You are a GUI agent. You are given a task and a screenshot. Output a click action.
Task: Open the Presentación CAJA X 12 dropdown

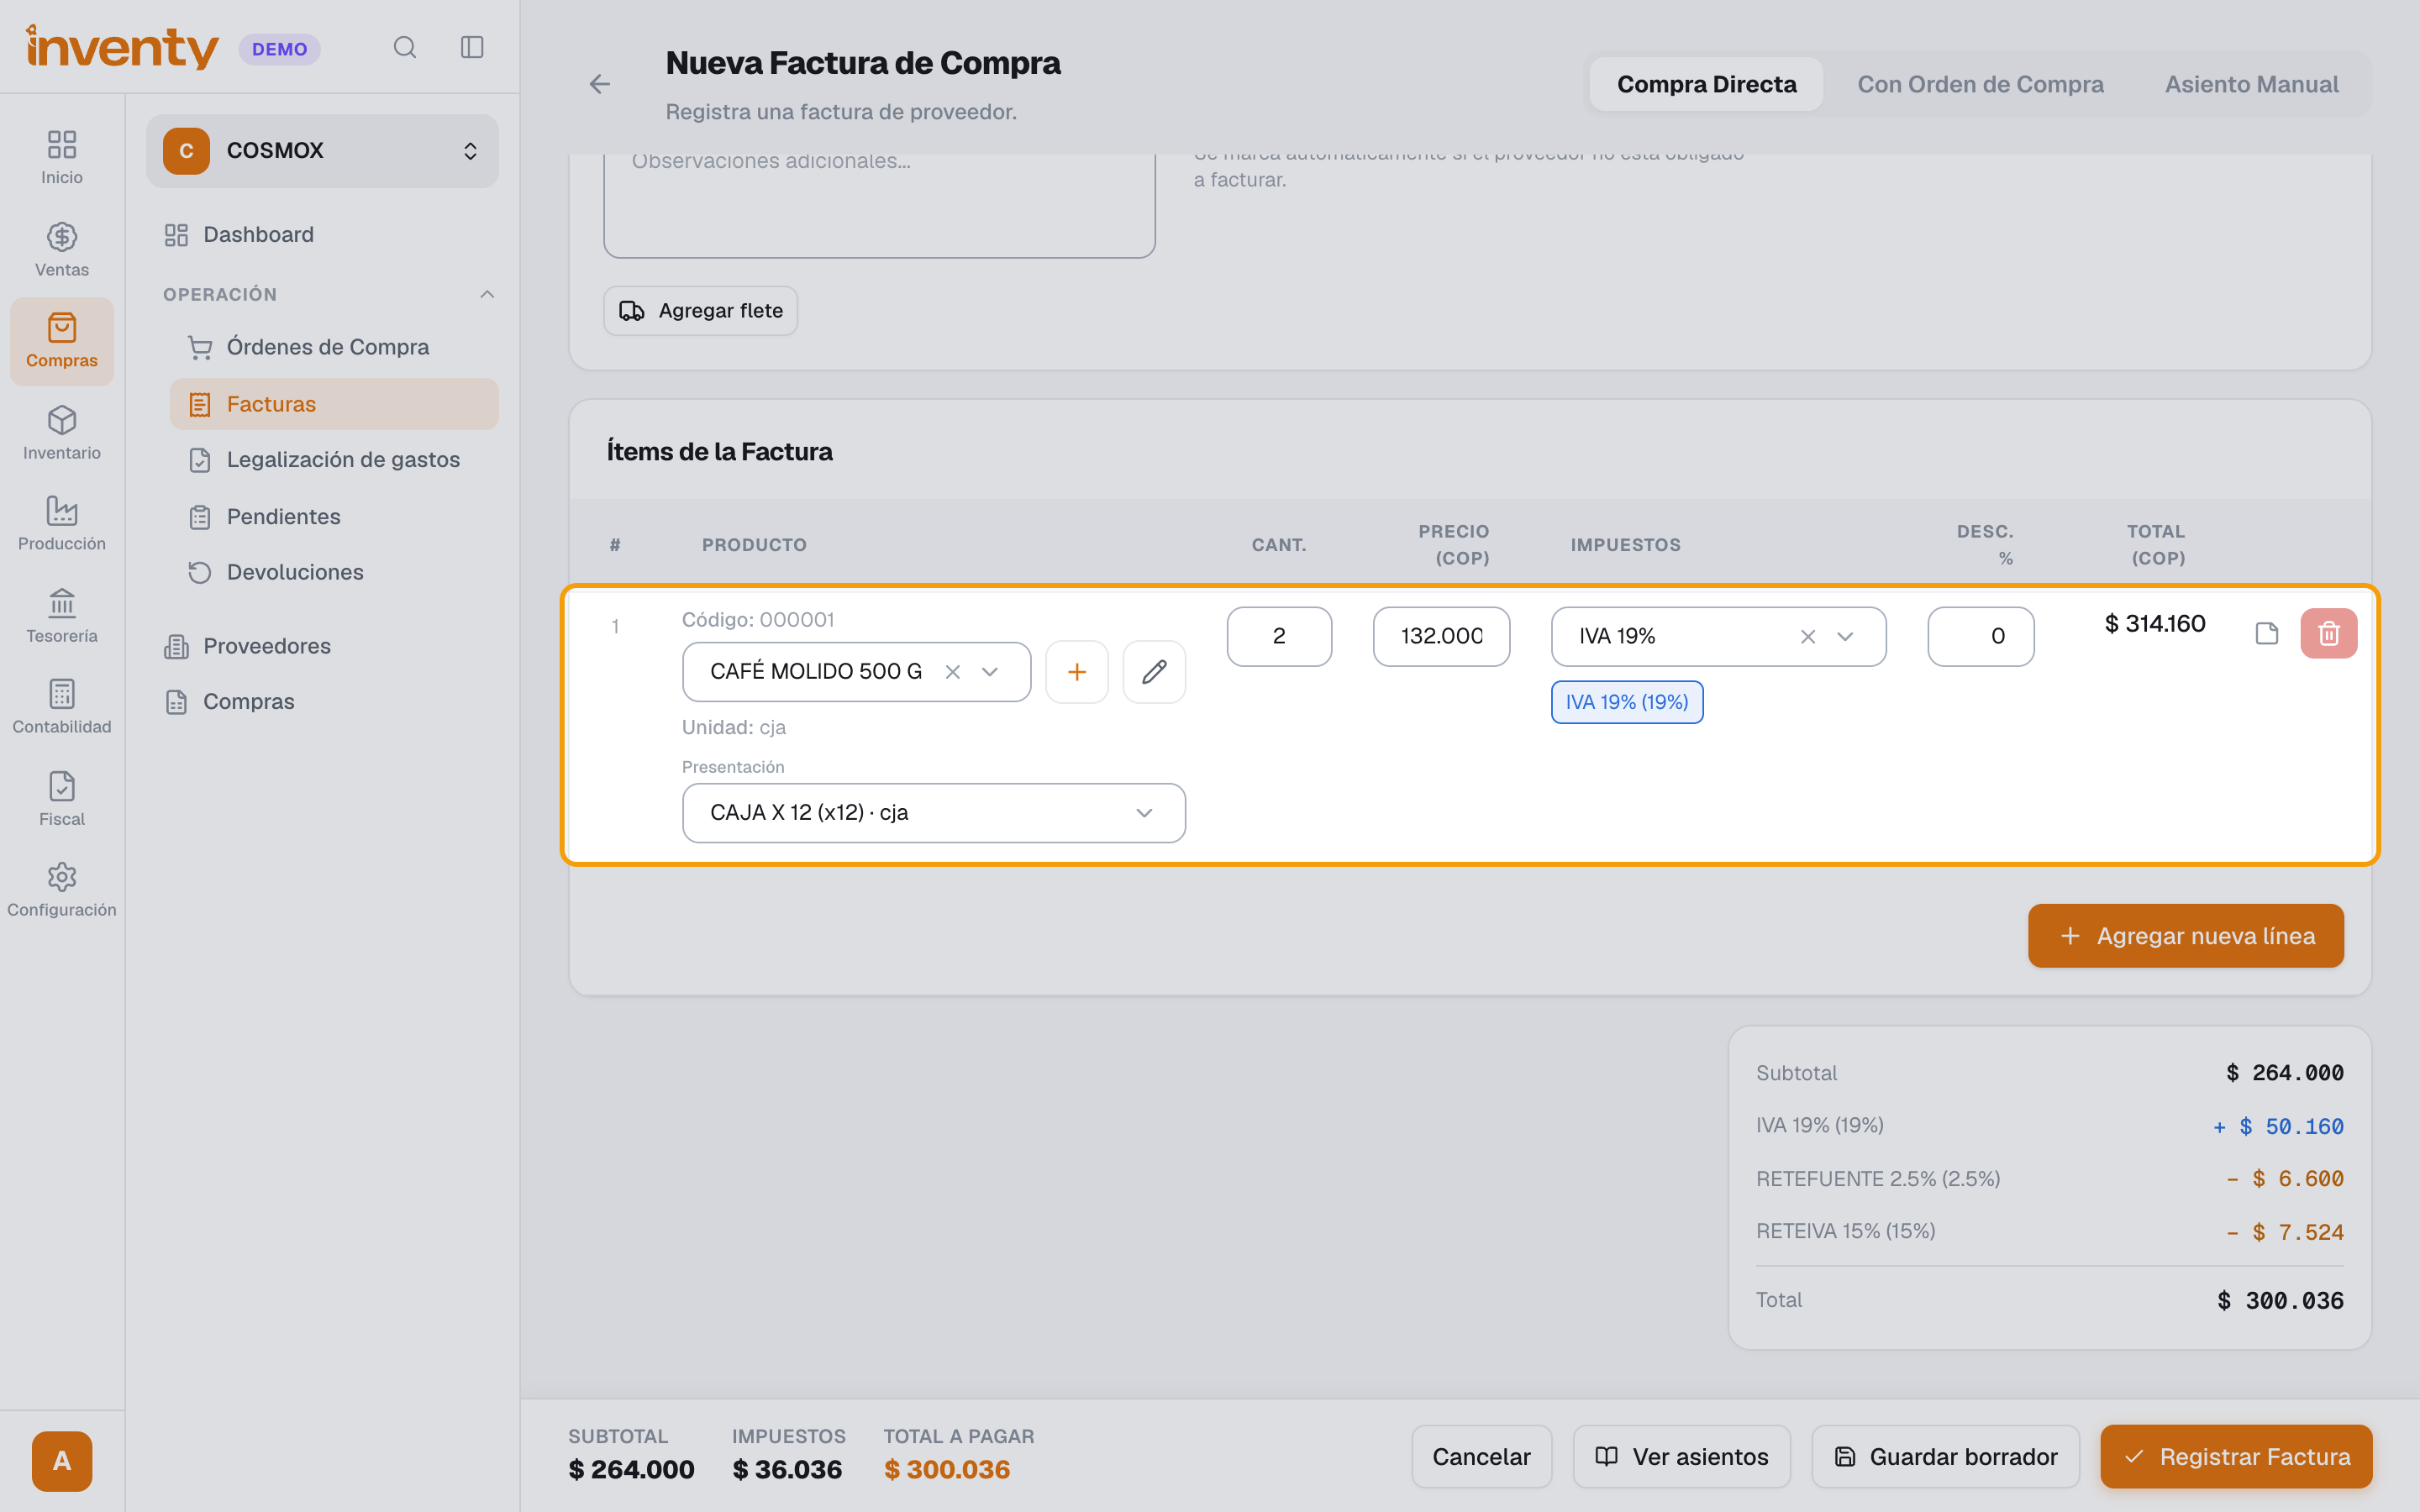pyautogui.click(x=934, y=813)
